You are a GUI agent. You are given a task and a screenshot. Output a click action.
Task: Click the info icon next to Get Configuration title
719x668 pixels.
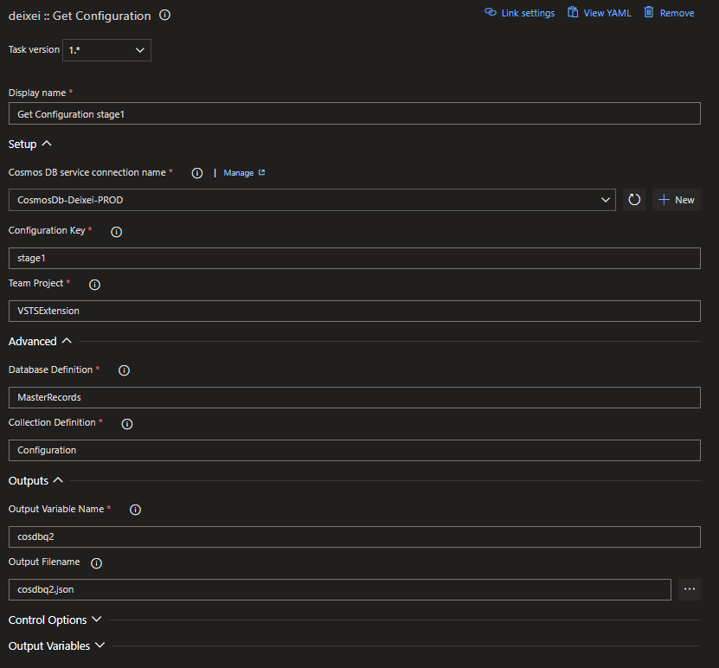(164, 15)
